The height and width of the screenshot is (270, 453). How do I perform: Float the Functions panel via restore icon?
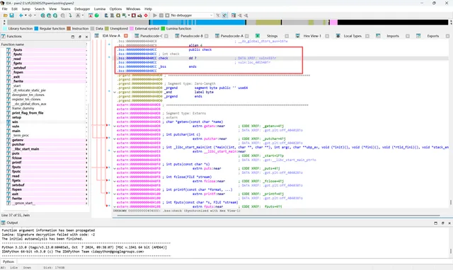click(80, 37)
